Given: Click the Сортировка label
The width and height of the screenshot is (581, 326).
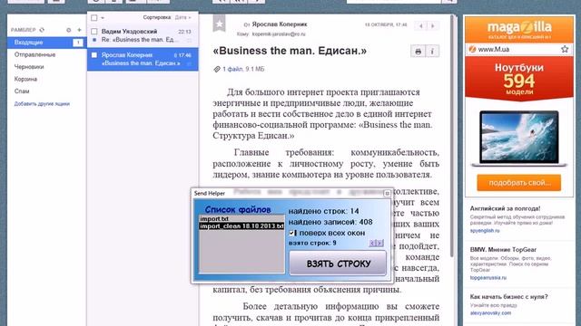Looking at the screenshot, I should [157, 17].
